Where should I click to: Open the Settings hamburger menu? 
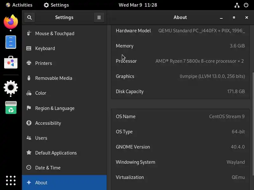click(99, 17)
